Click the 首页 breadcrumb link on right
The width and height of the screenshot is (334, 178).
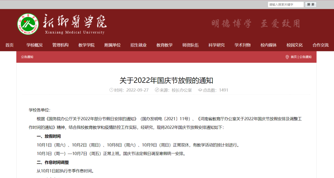(x=293, y=57)
